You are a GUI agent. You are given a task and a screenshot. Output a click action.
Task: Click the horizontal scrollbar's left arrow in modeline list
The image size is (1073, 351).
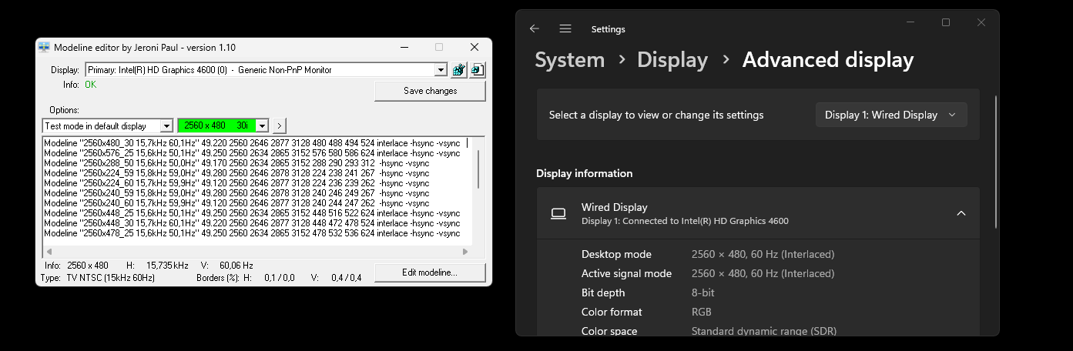click(x=49, y=252)
